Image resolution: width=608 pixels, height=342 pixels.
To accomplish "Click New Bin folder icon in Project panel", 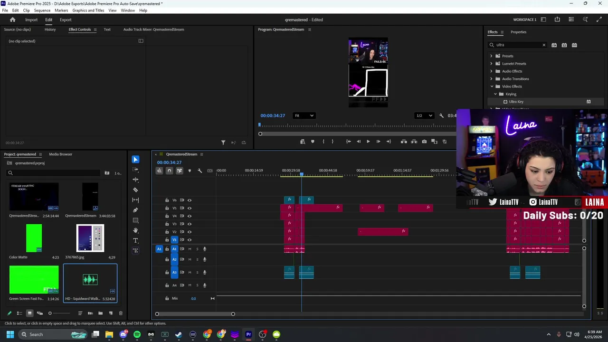I will 100,313.
